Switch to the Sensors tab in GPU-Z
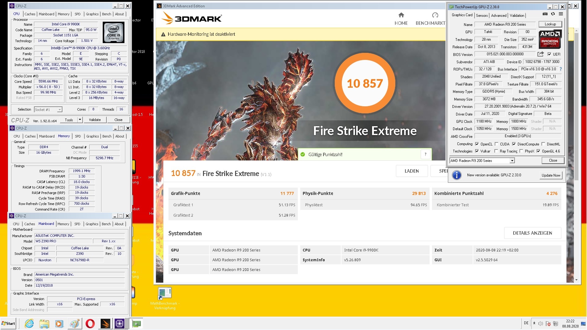 point(482,15)
